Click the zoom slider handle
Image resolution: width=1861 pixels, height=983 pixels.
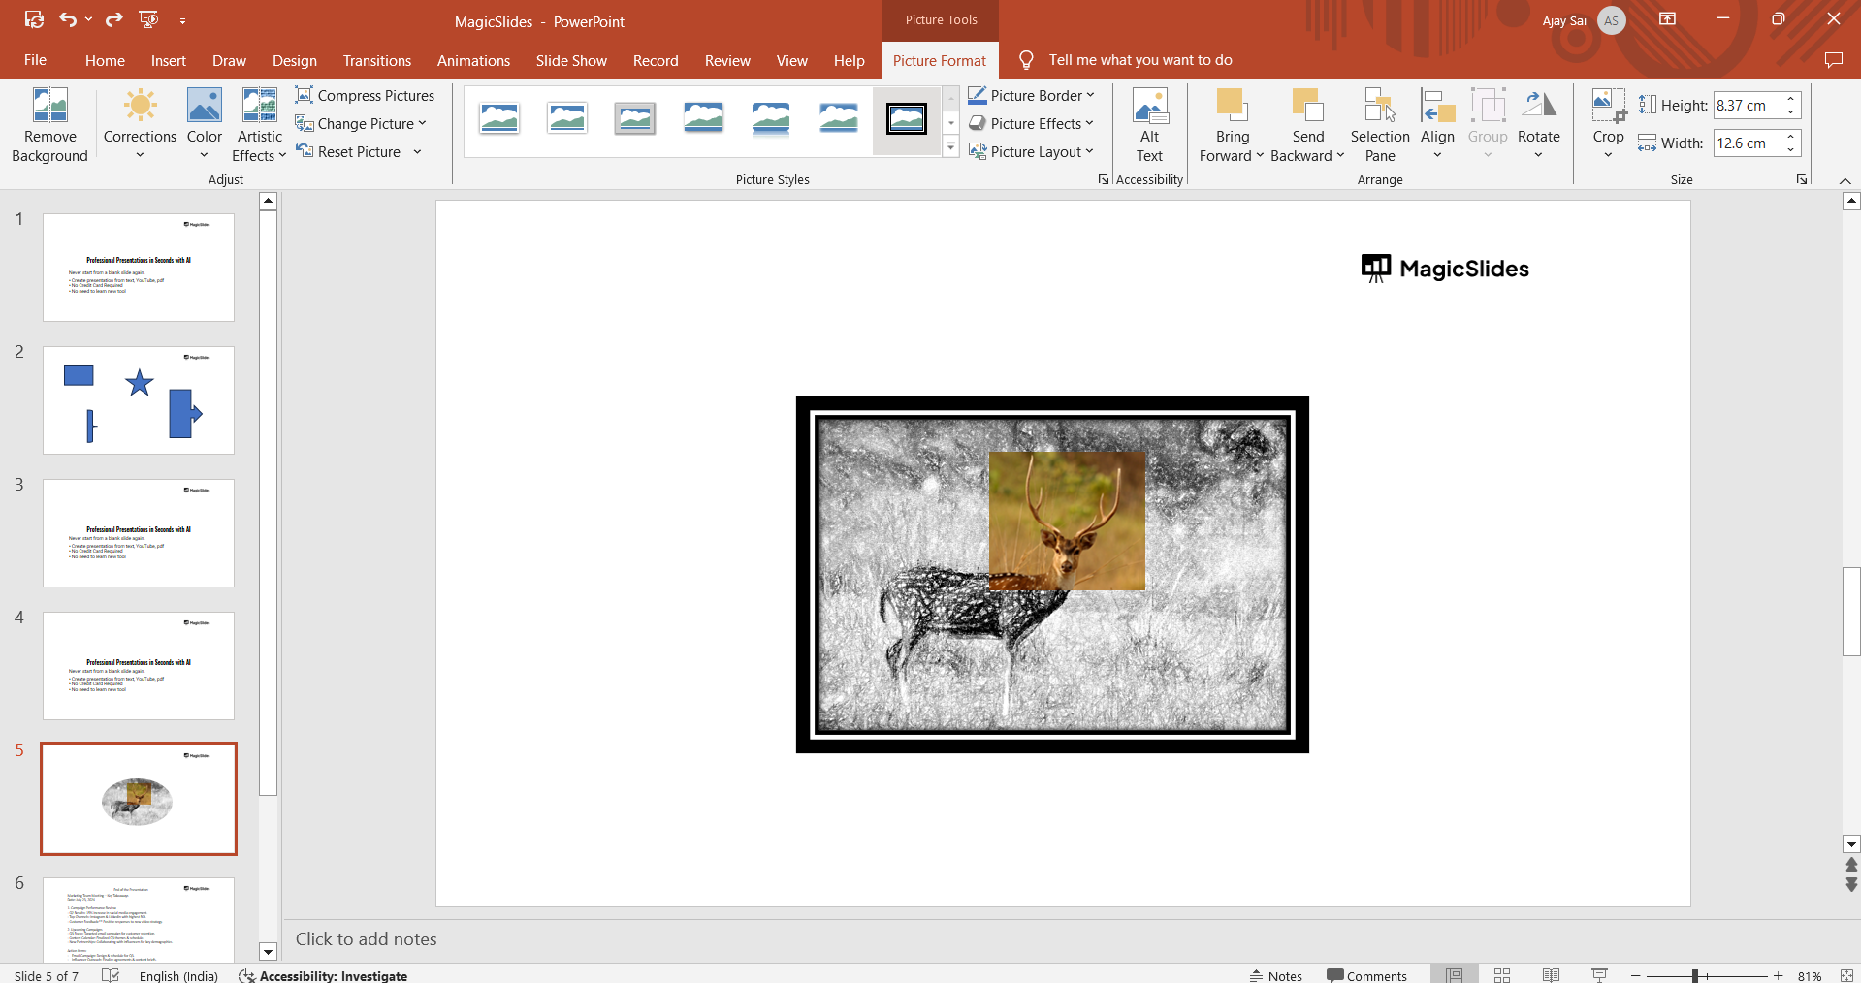[1694, 975]
